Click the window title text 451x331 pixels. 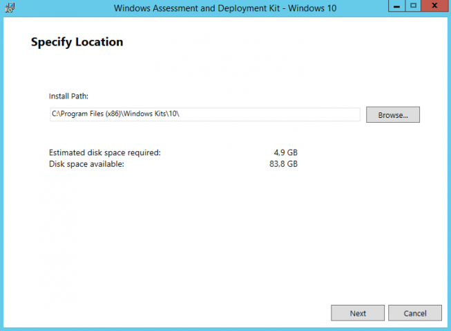[225, 8]
